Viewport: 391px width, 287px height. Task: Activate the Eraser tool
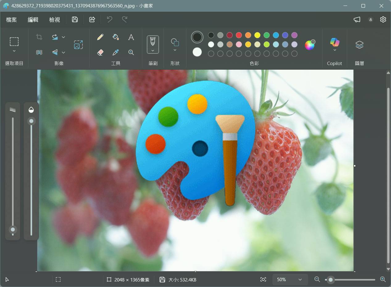tap(100, 52)
